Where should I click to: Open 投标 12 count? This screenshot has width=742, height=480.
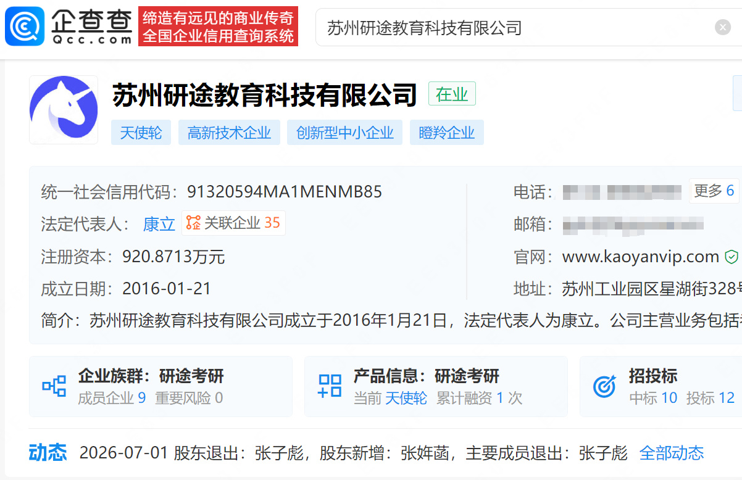(711, 398)
